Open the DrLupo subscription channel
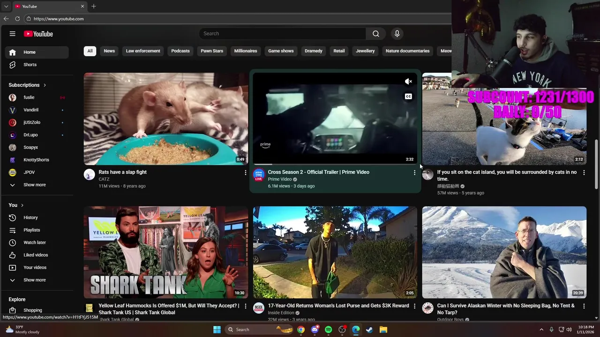This screenshot has height=337, width=600. pos(37,135)
